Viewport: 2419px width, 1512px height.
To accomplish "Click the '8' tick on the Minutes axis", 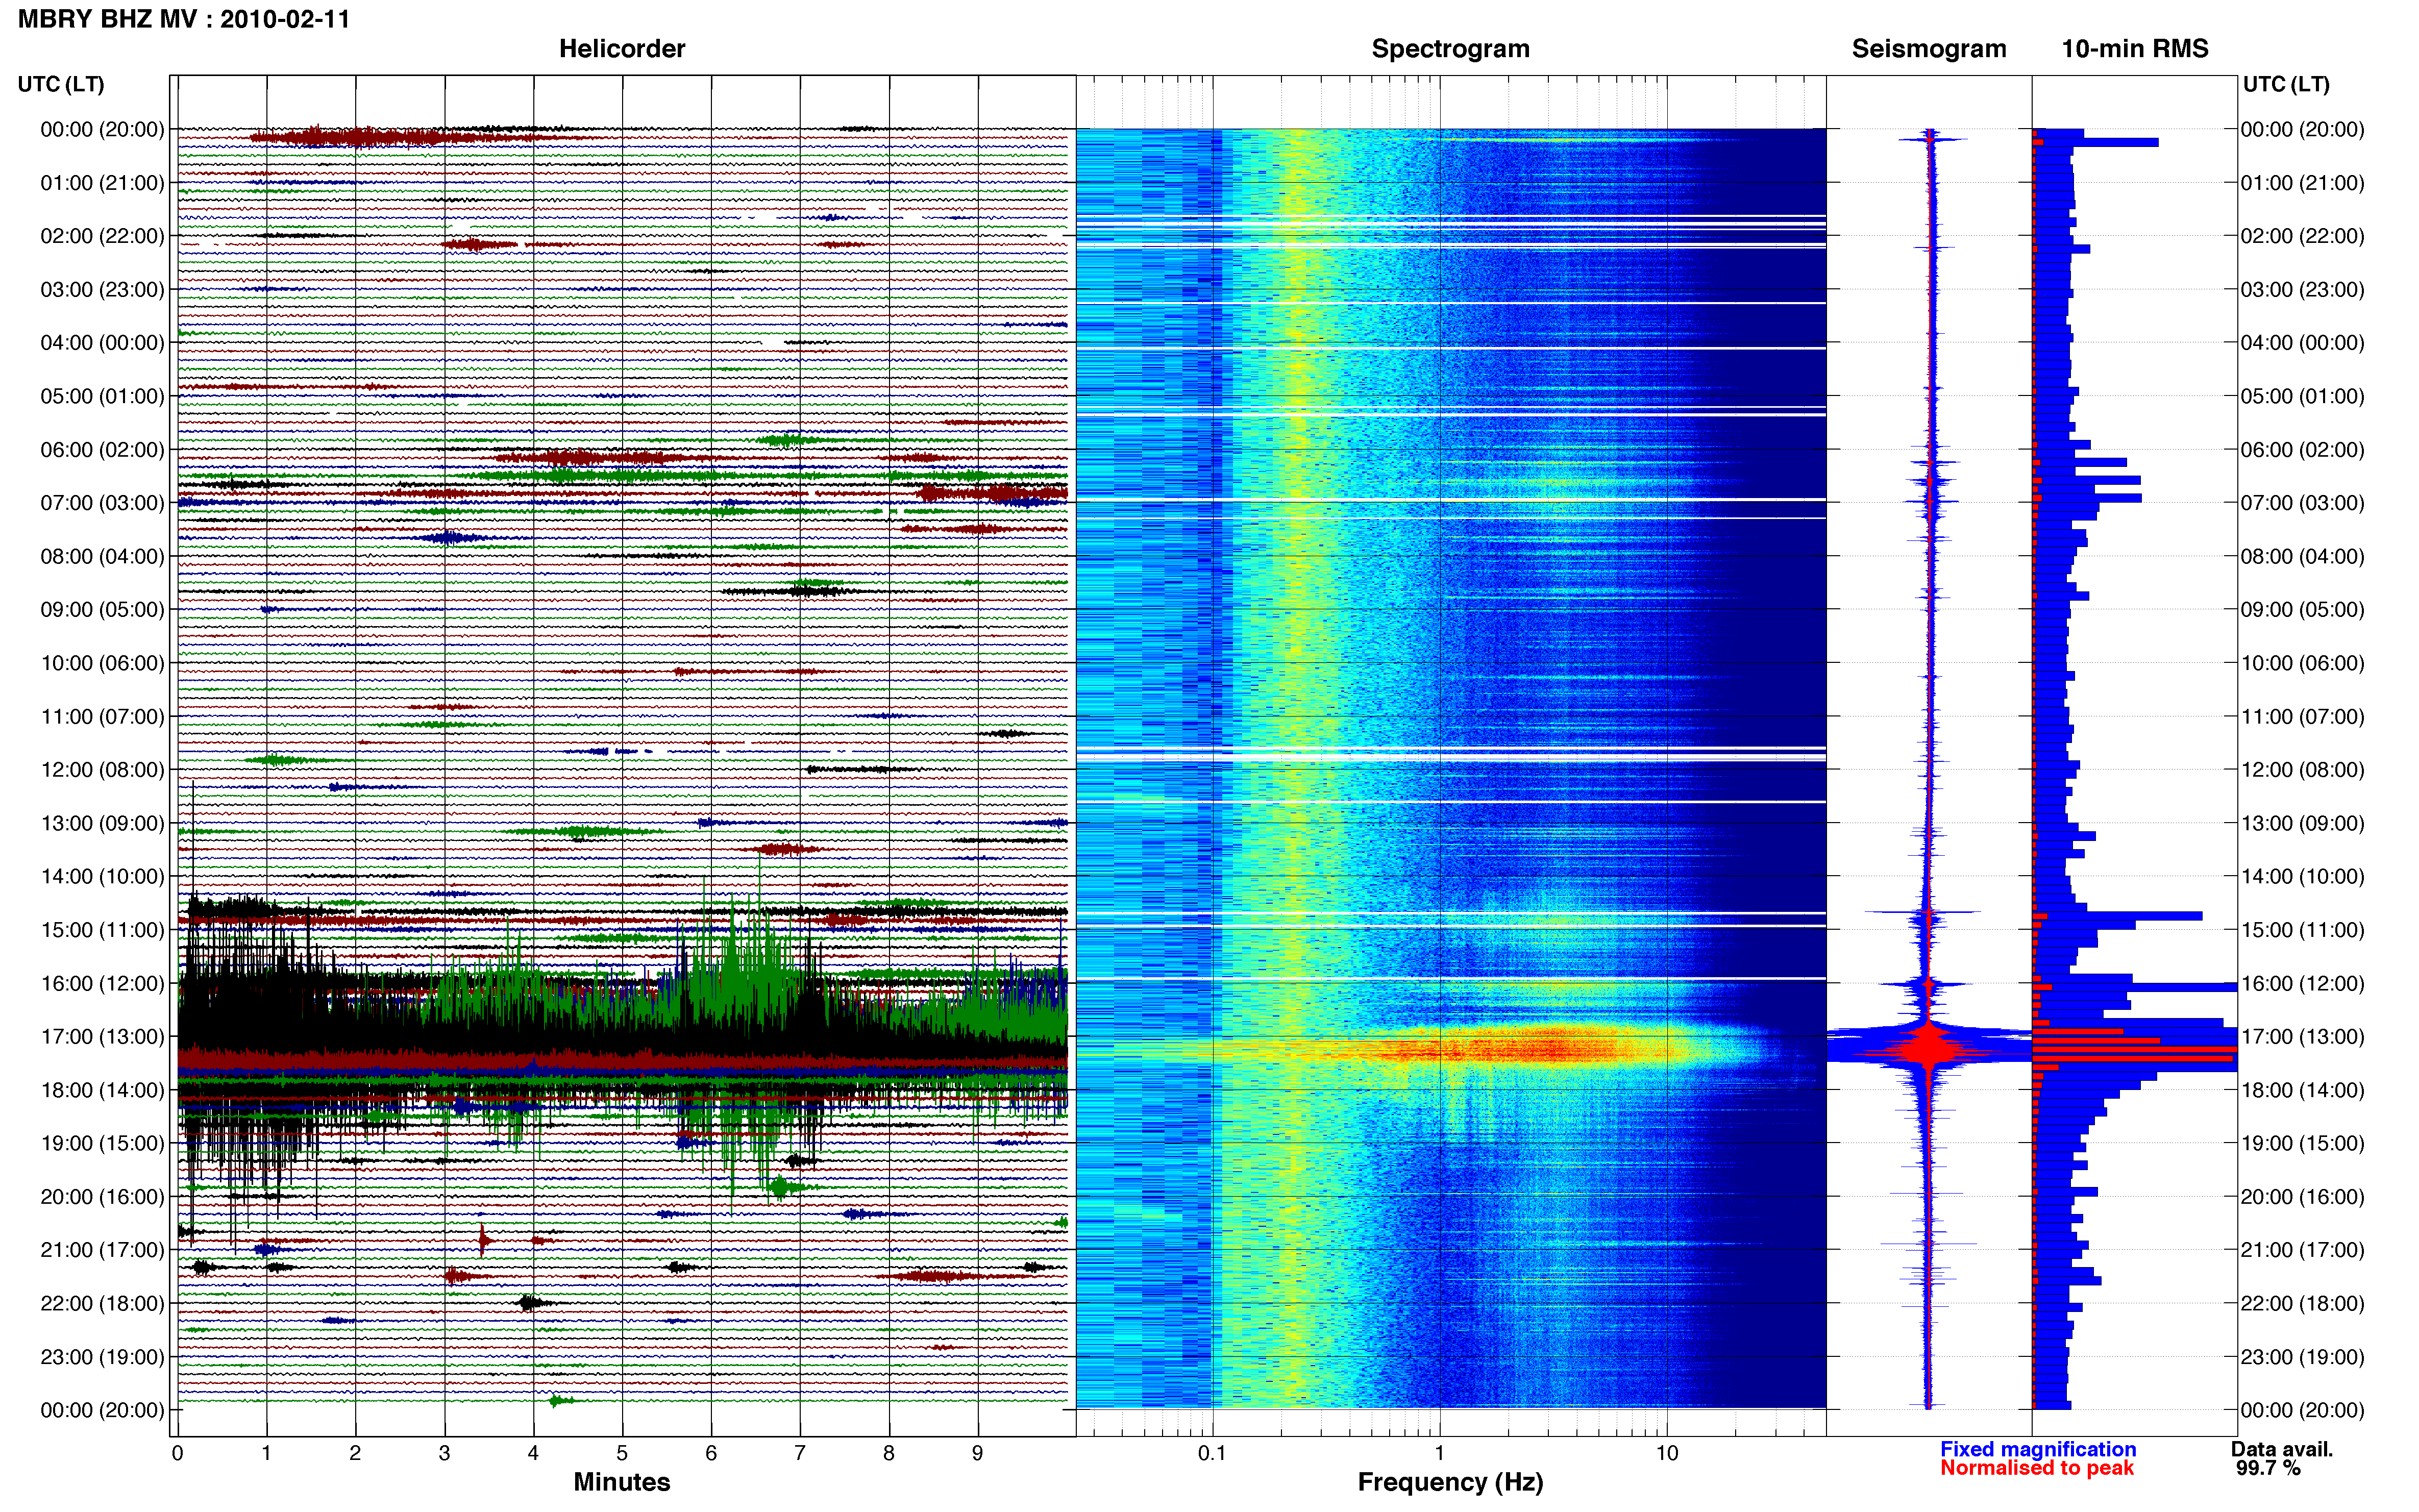I will 889,1453.
